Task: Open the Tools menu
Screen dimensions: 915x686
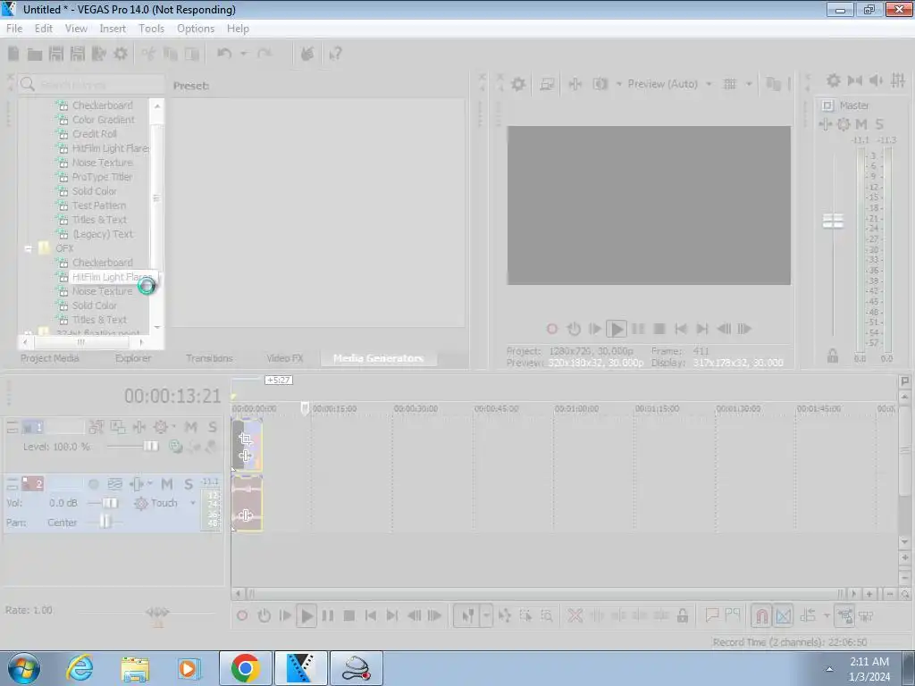Action: pos(151,29)
